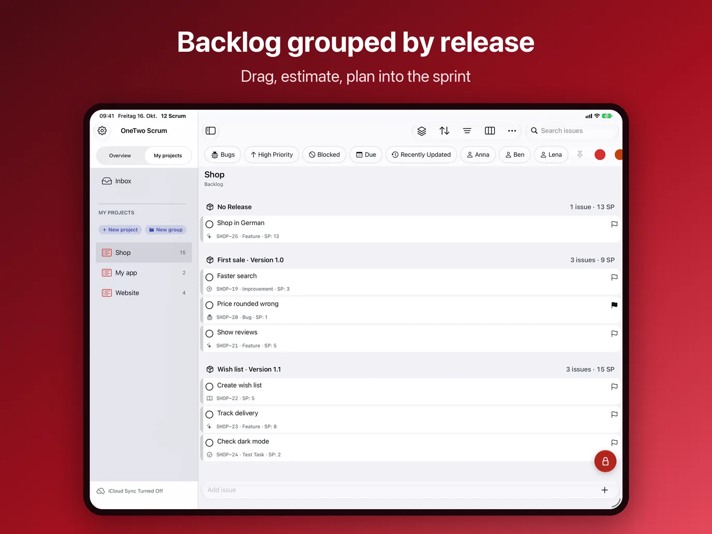Image resolution: width=712 pixels, height=534 pixels.
Task: Mark Check dark mode as done
Action: tap(210, 443)
